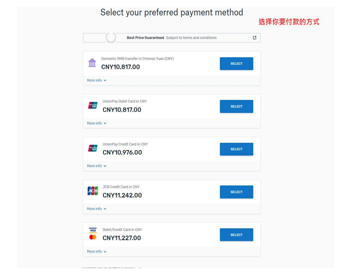Click the UnionPay logo beside Credit Card

93,148
